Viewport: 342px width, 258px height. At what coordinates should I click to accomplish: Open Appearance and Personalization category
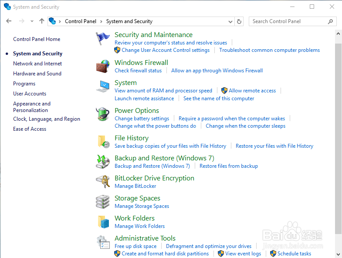(32, 107)
